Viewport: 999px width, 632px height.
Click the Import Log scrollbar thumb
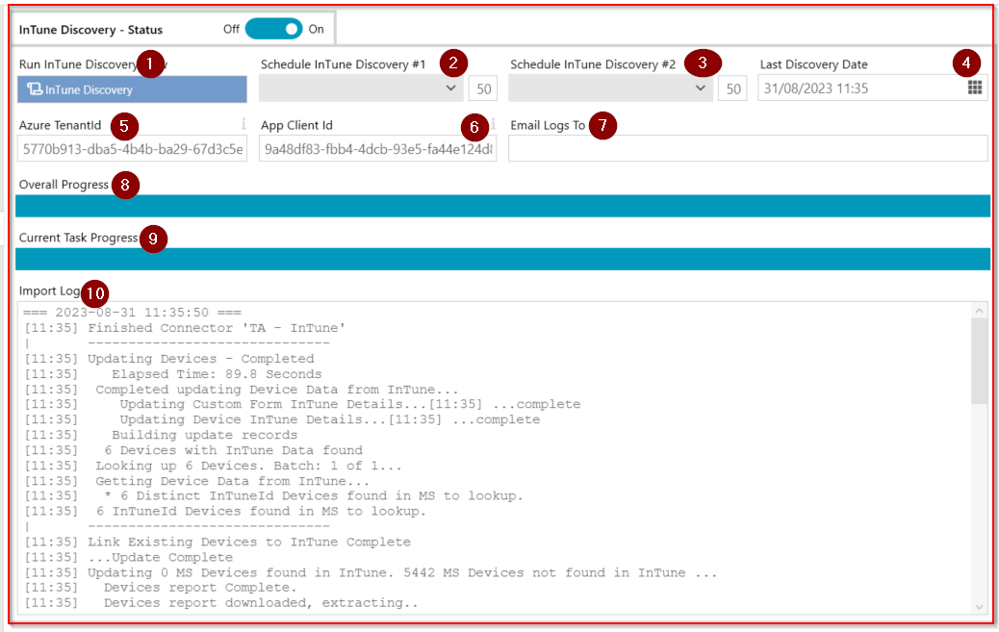(979, 362)
